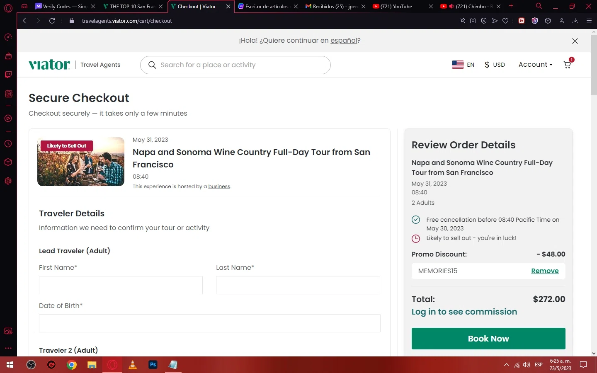Focus the Date of Birth field

coord(210,323)
